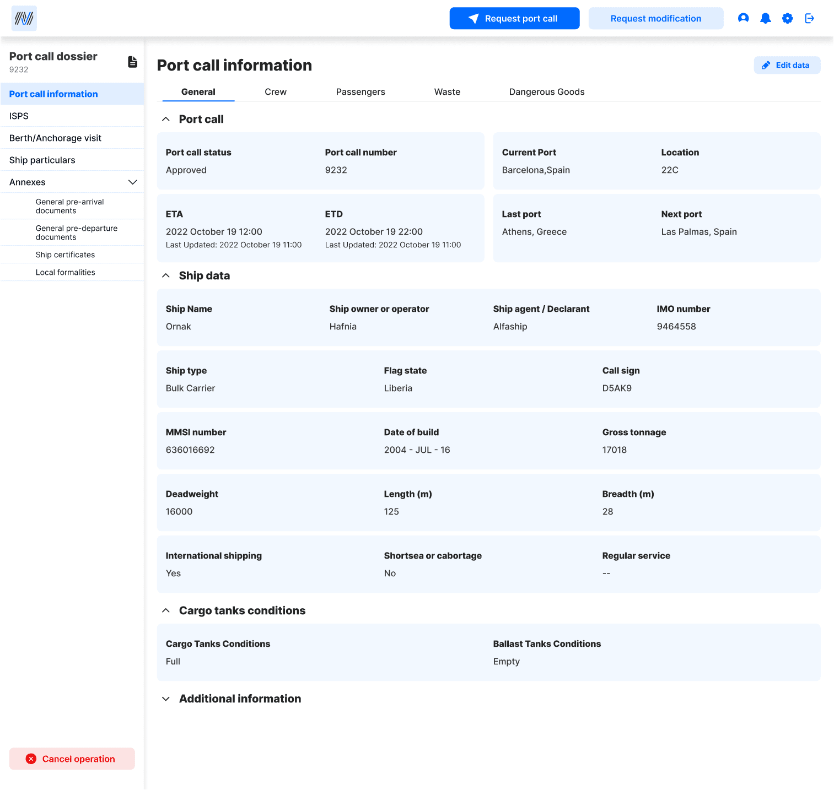Screen dimensions: 834x790
Task: Collapse the Cargo tanks conditions section
Action: tap(165, 610)
